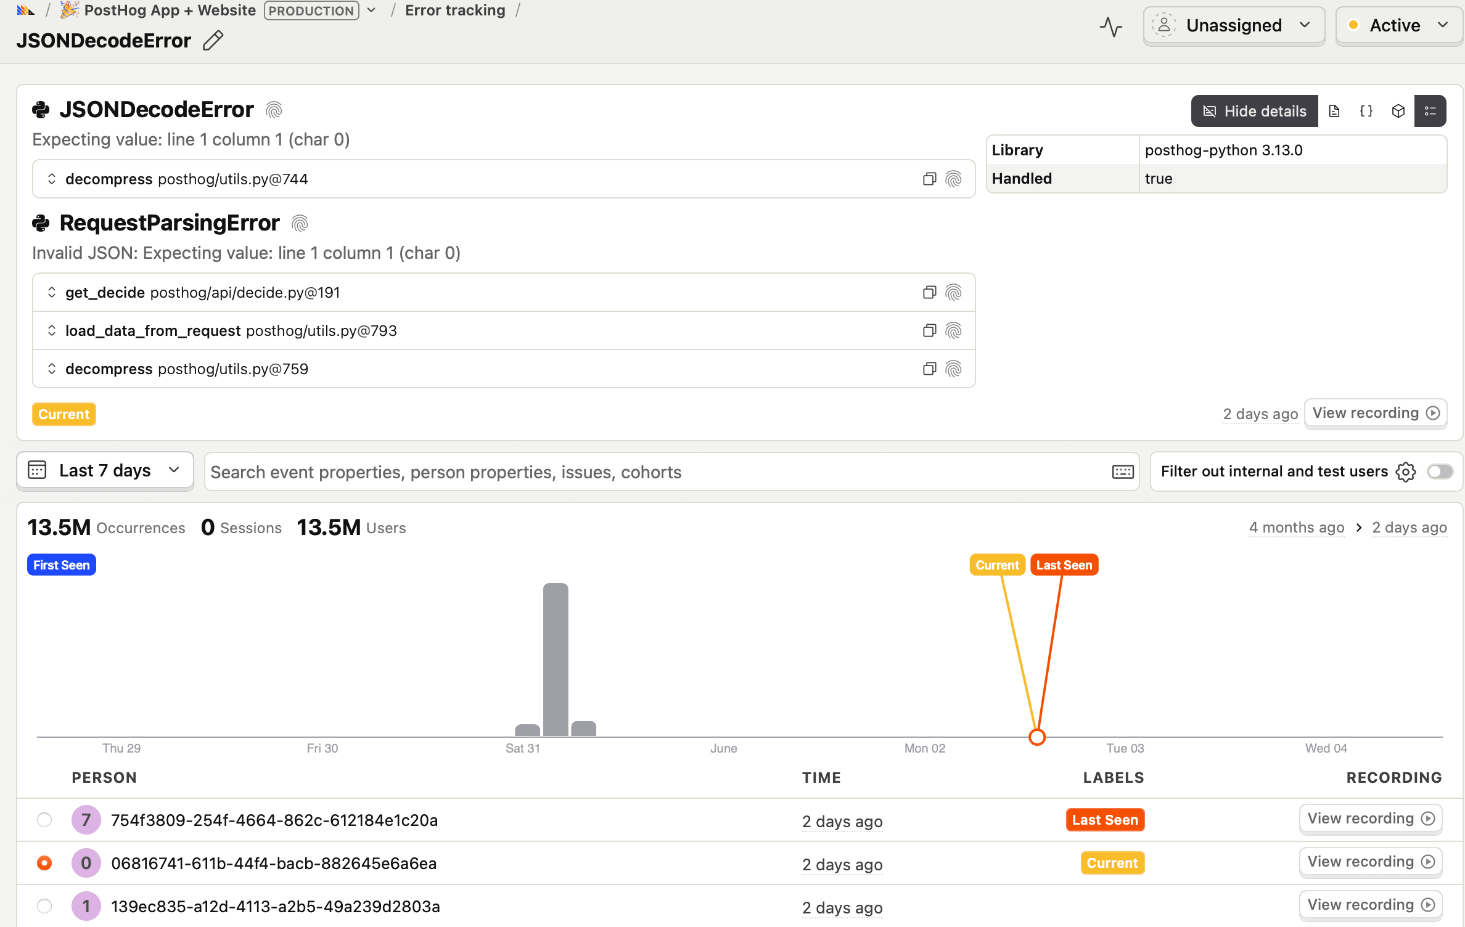The height and width of the screenshot is (927, 1465).
Task: Click the Current chart marker label
Action: click(x=997, y=565)
